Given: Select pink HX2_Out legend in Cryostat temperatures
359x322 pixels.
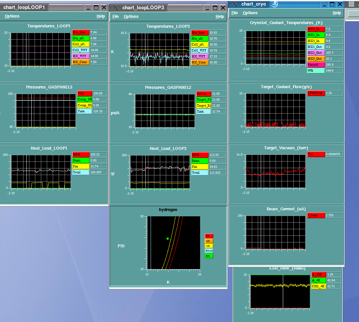Looking at the screenshot, I should pyautogui.click(x=316, y=53).
